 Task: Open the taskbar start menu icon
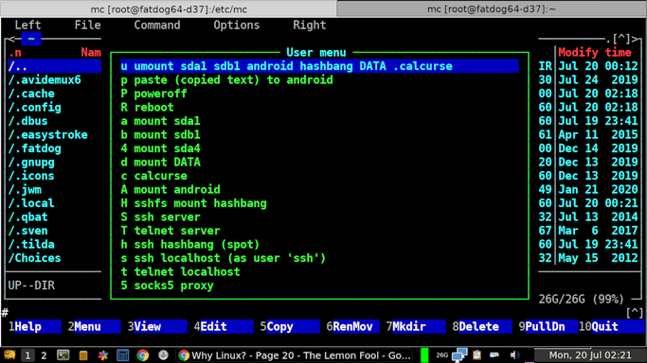coord(9,354)
